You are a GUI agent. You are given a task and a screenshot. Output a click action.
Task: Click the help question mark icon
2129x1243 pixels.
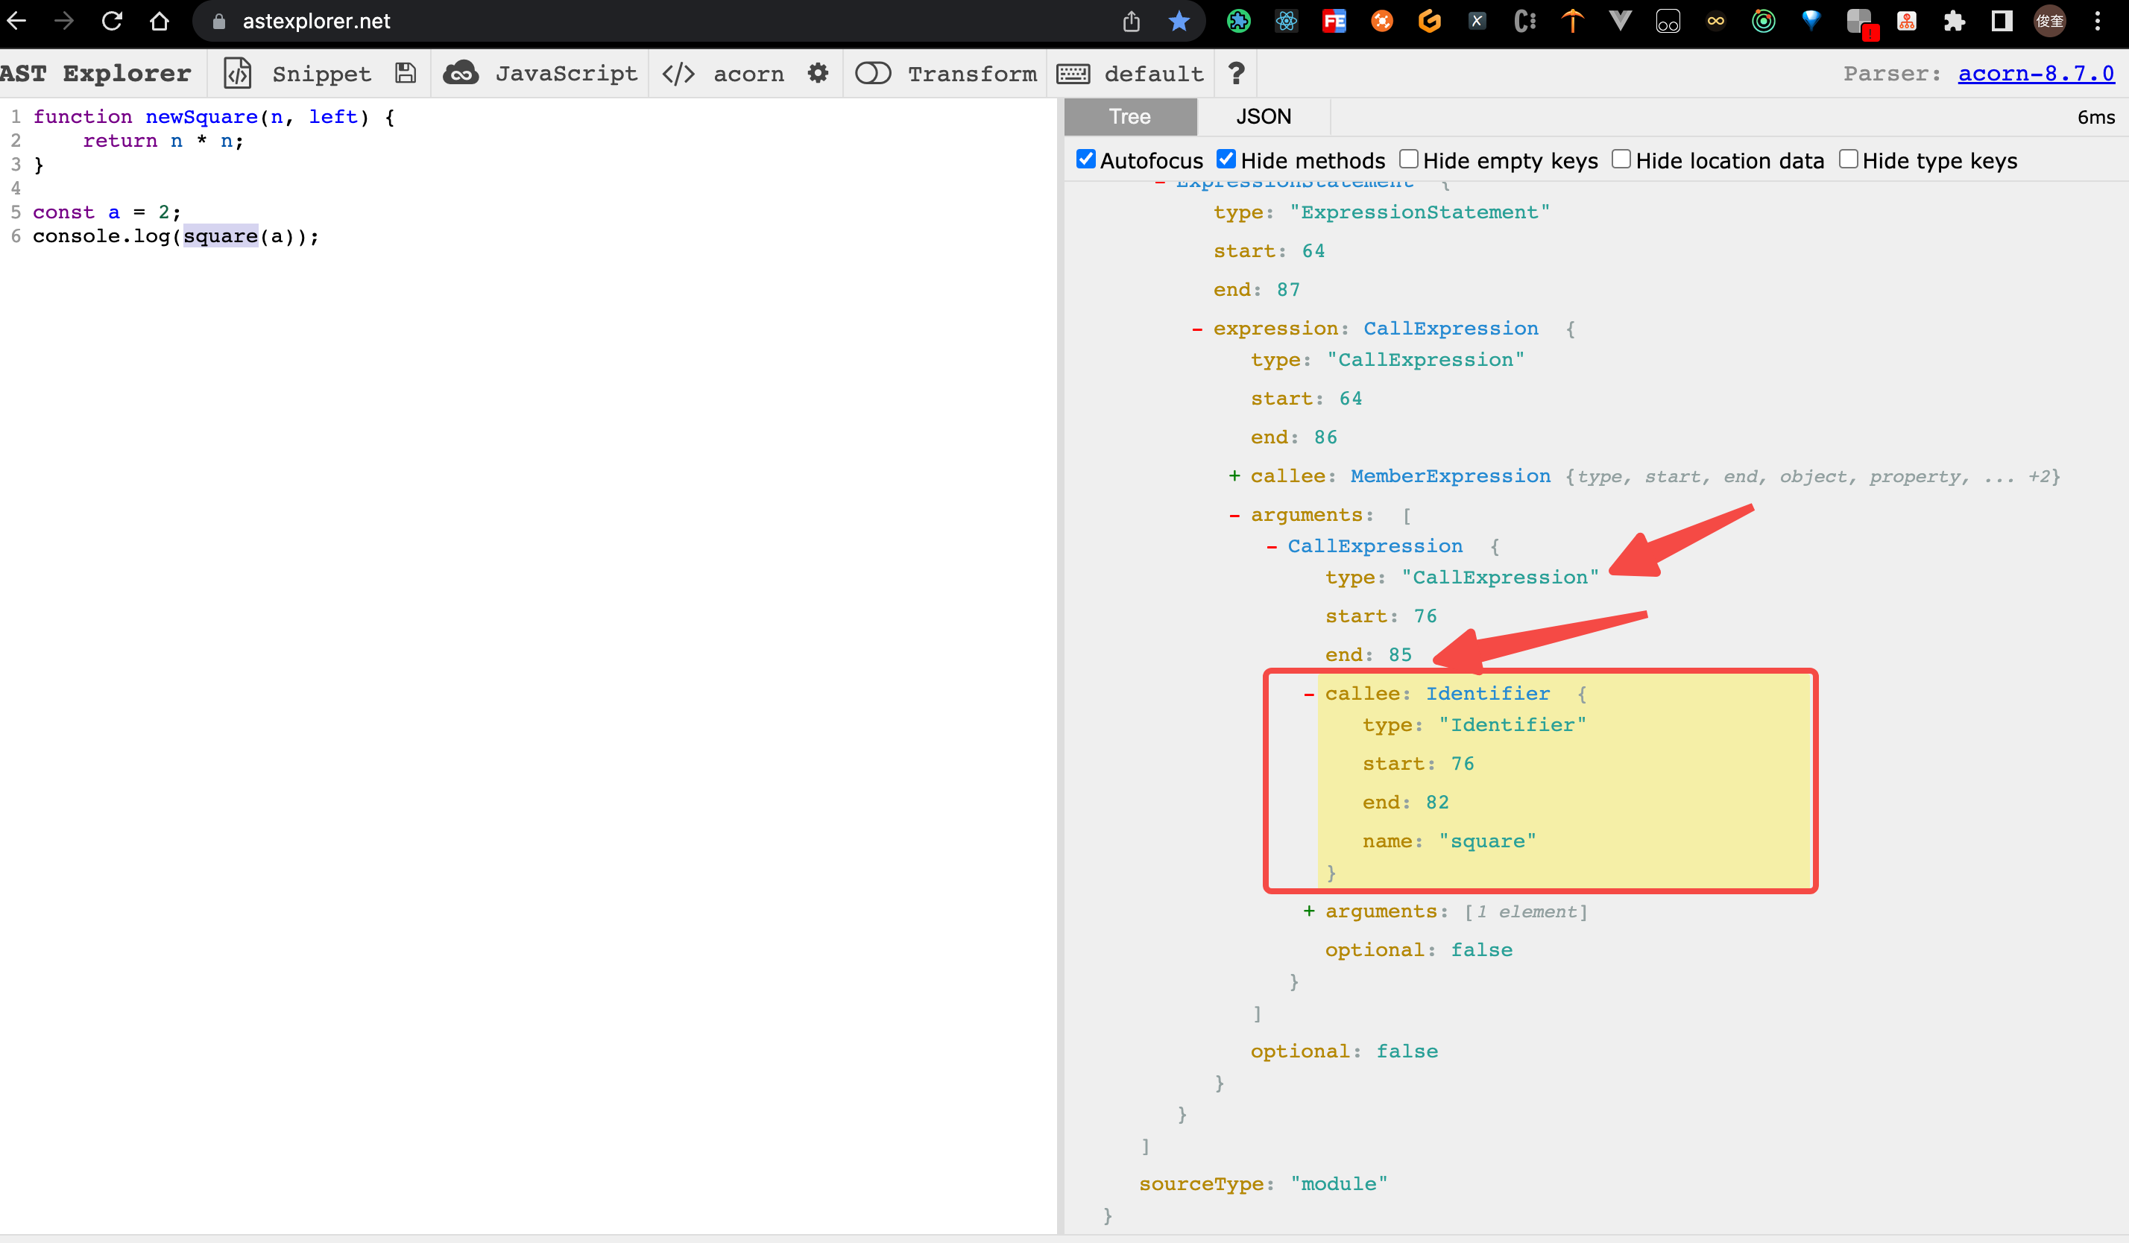pyautogui.click(x=1236, y=74)
